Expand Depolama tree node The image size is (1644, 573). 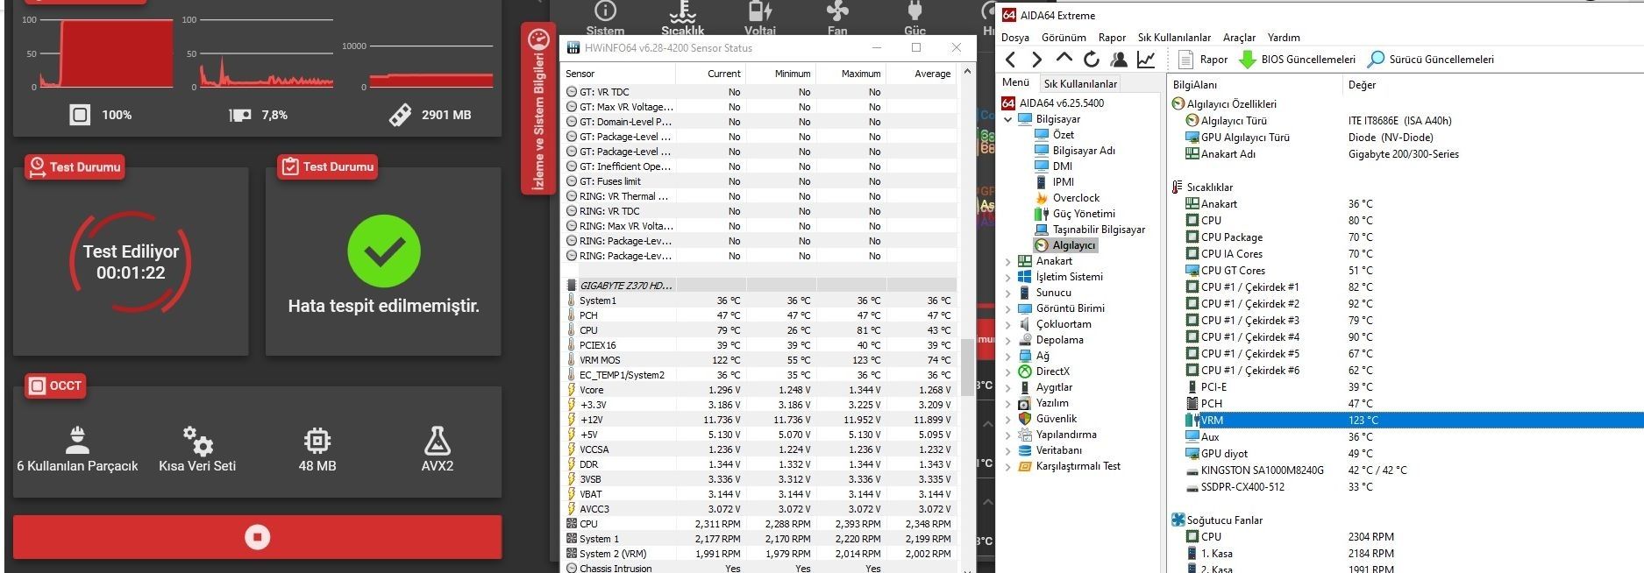(1008, 340)
